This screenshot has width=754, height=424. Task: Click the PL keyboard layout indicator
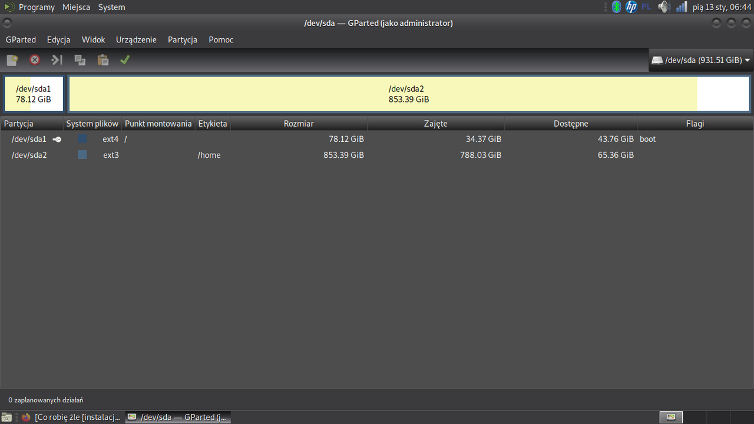point(646,7)
